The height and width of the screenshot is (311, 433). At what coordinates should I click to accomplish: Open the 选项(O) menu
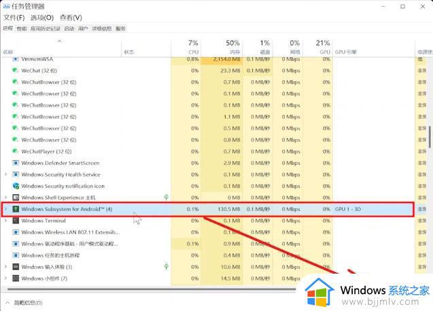coord(42,18)
